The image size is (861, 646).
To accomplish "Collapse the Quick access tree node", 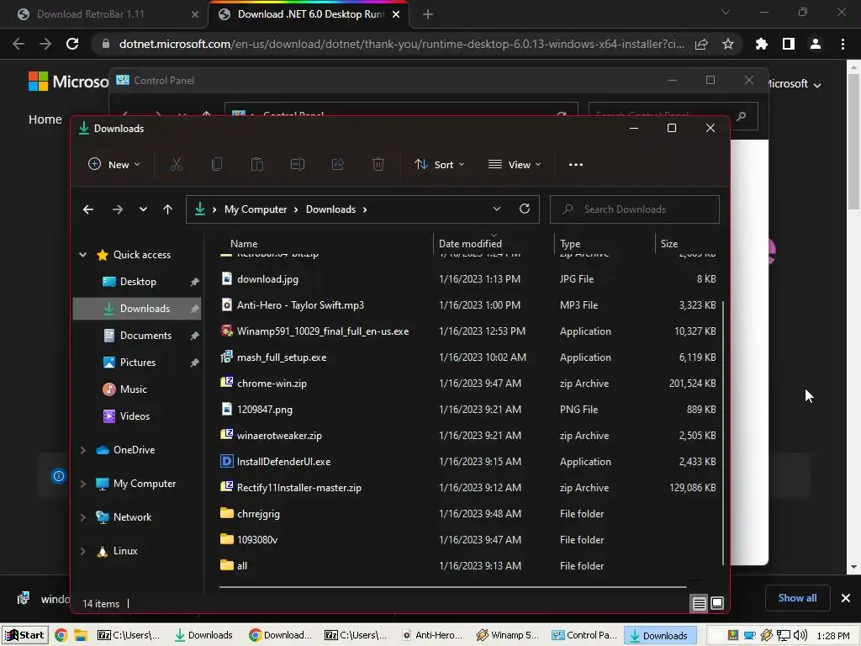I will 83,254.
